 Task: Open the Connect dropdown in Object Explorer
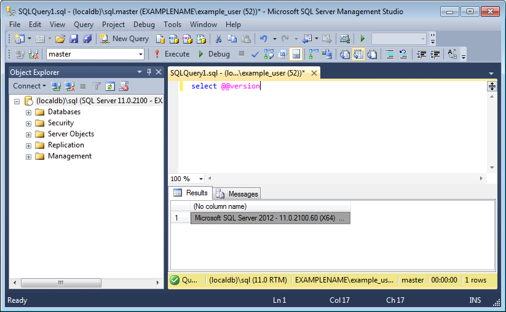click(30, 86)
